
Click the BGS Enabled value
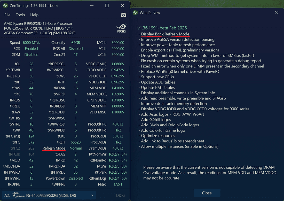(31, 49)
